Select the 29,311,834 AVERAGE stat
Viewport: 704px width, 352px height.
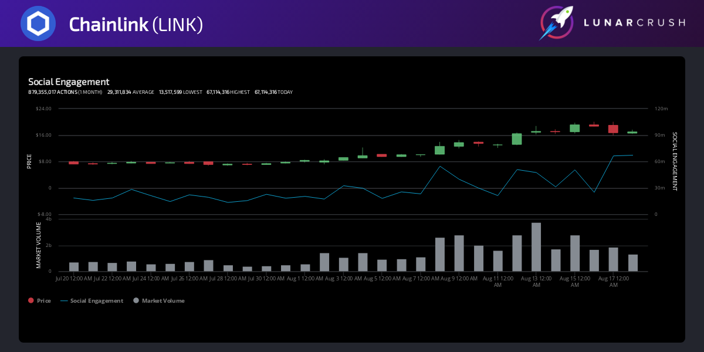[131, 92]
